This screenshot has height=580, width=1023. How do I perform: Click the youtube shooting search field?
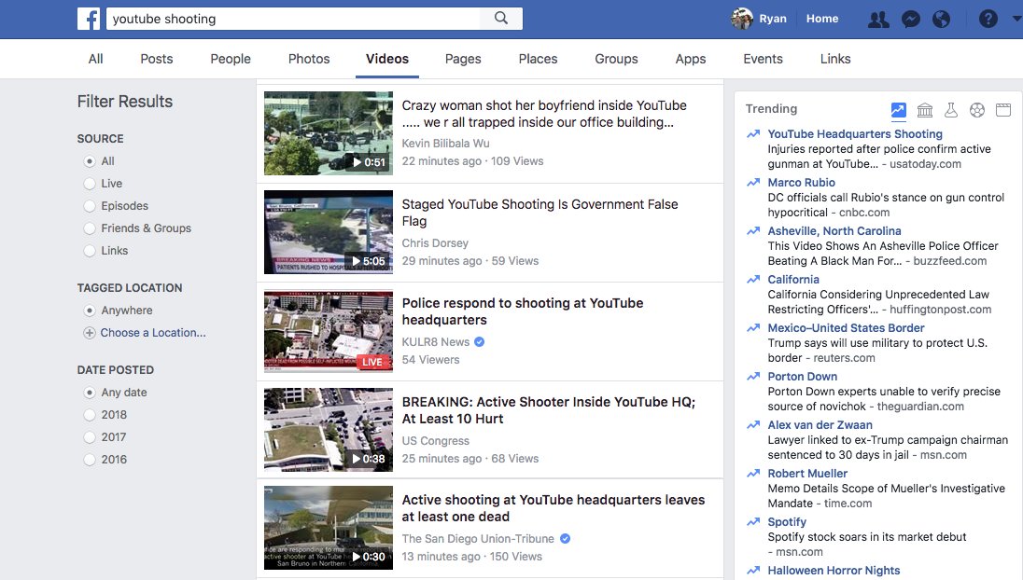(x=294, y=19)
